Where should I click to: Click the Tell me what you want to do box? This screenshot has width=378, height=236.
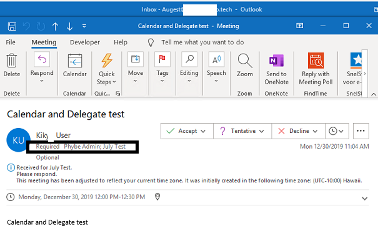coord(202,42)
